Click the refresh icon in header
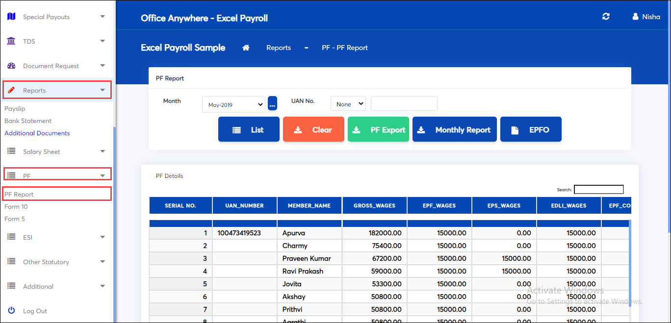The image size is (671, 323). coord(606,17)
